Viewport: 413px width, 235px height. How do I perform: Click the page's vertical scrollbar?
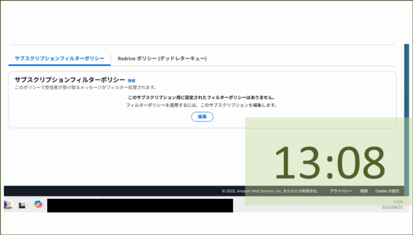(407, 120)
